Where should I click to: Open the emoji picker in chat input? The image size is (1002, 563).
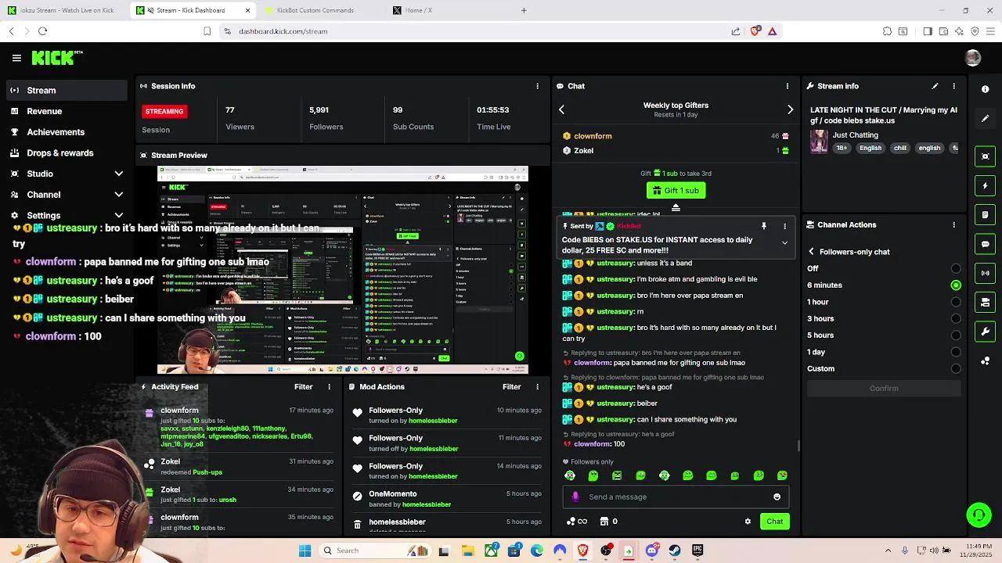click(777, 497)
